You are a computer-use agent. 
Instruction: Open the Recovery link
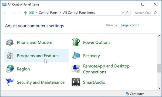coord(92,56)
